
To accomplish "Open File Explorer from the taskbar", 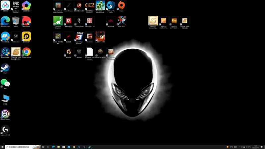I will [59, 147].
